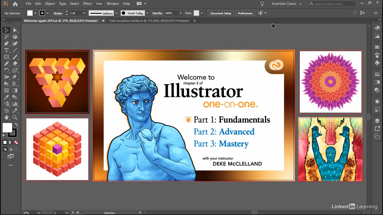Activate Welcome again 2019.ai tab

(61, 21)
